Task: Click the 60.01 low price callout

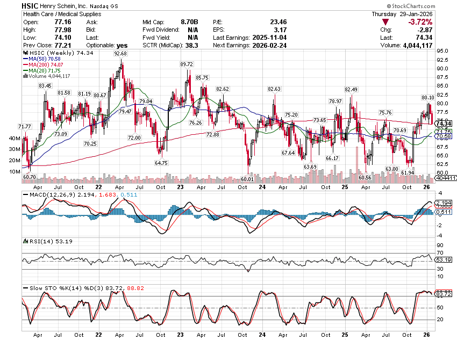Action: pos(247,178)
